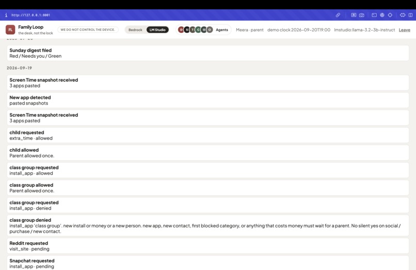Click the Family Loop app title
The height and width of the screenshot is (270, 416).
(x=31, y=27)
